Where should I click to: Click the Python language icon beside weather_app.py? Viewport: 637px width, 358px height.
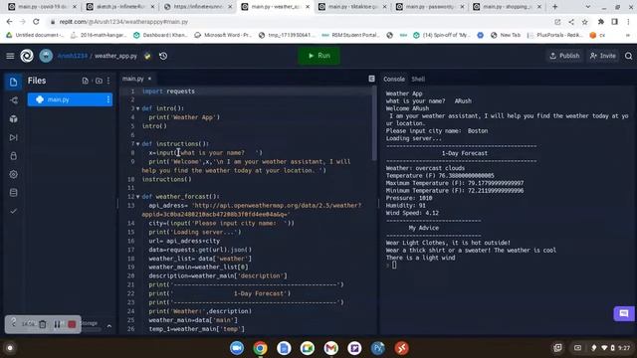tap(147, 56)
